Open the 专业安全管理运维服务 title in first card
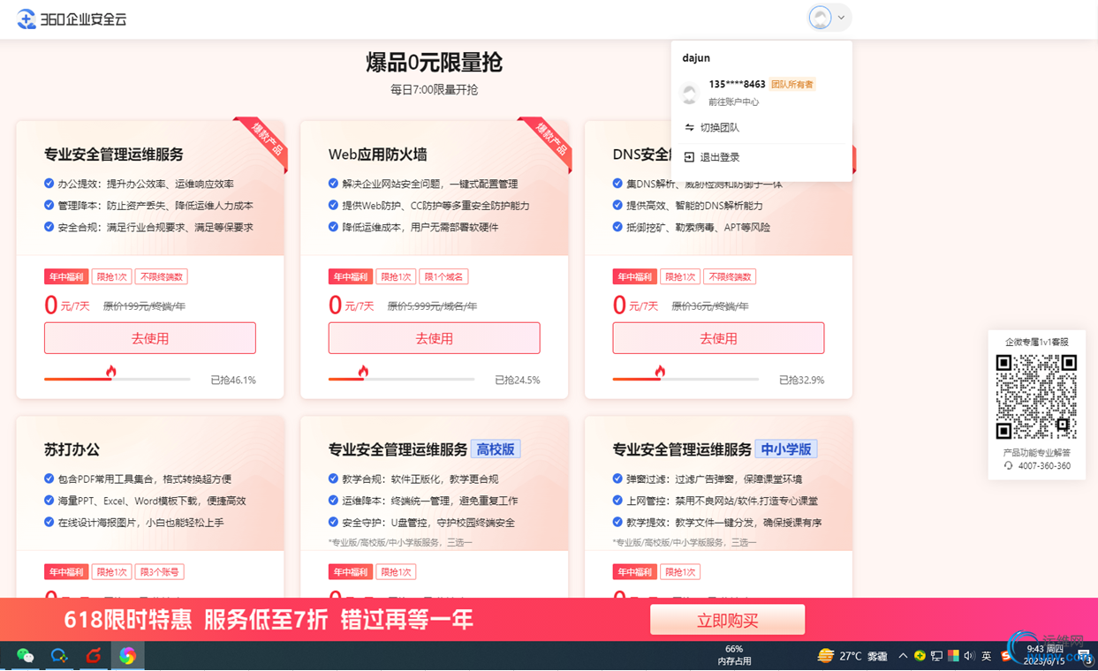Image resolution: width=1098 pixels, height=671 pixels. click(114, 155)
